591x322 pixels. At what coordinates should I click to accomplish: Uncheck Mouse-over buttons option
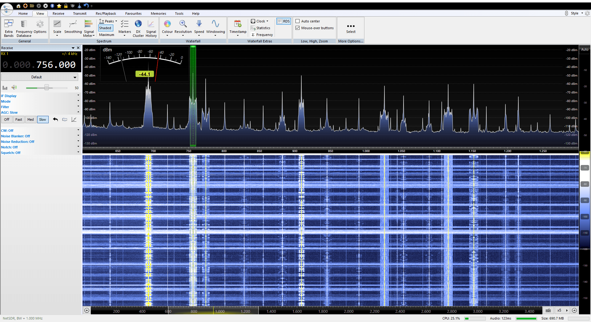tap(298, 28)
